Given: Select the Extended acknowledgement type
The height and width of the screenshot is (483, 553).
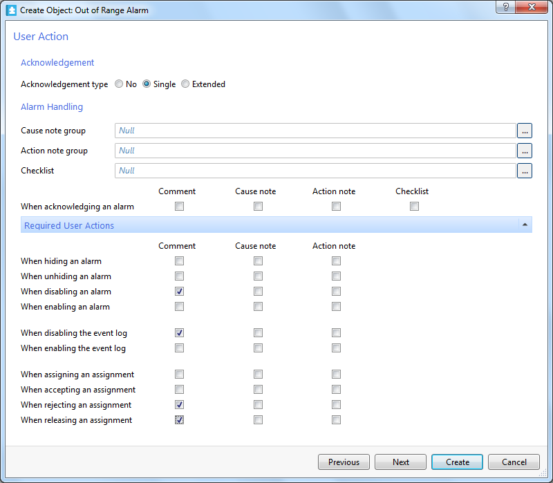Looking at the screenshot, I should [185, 84].
